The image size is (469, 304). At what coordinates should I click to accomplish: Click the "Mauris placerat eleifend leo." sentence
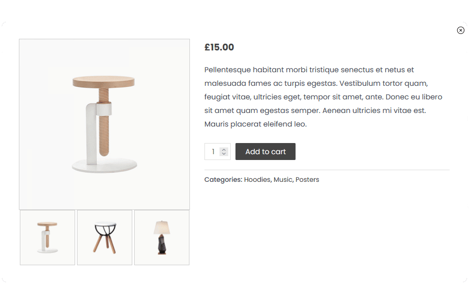pyautogui.click(x=255, y=124)
